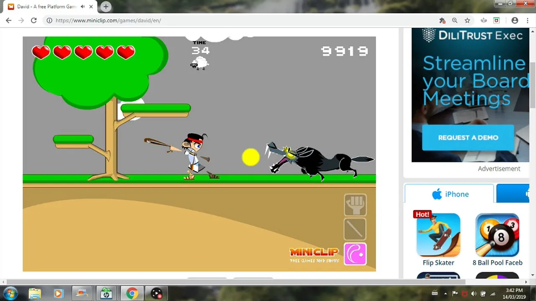This screenshot has height=301, width=536.
Task: Click the network signal bars tray icon
Action: tap(492, 293)
